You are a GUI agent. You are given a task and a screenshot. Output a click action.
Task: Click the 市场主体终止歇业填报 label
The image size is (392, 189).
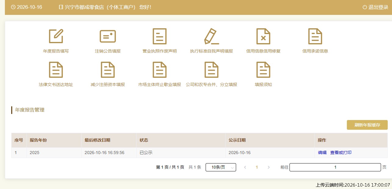tap(160, 84)
